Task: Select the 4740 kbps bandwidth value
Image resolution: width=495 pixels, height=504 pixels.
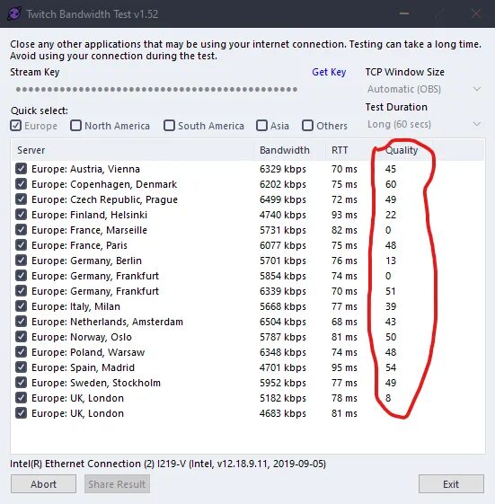Action: 282,215
